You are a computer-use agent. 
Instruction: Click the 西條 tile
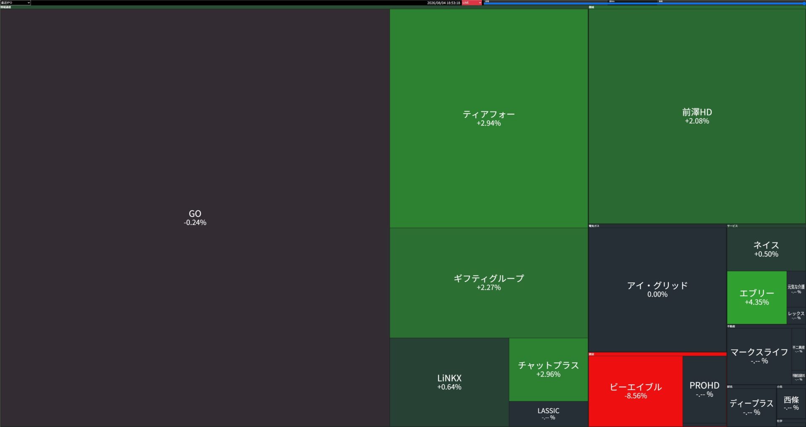791,403
